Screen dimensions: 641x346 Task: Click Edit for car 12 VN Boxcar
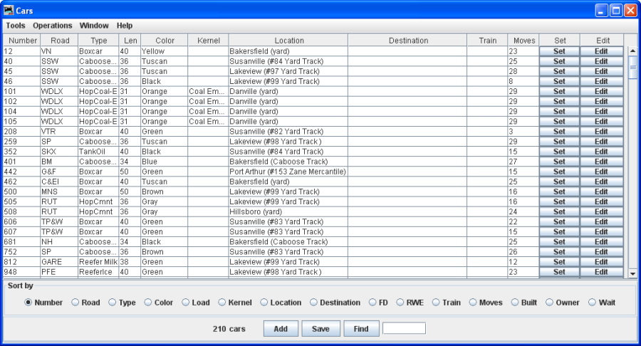click(601, 51)
